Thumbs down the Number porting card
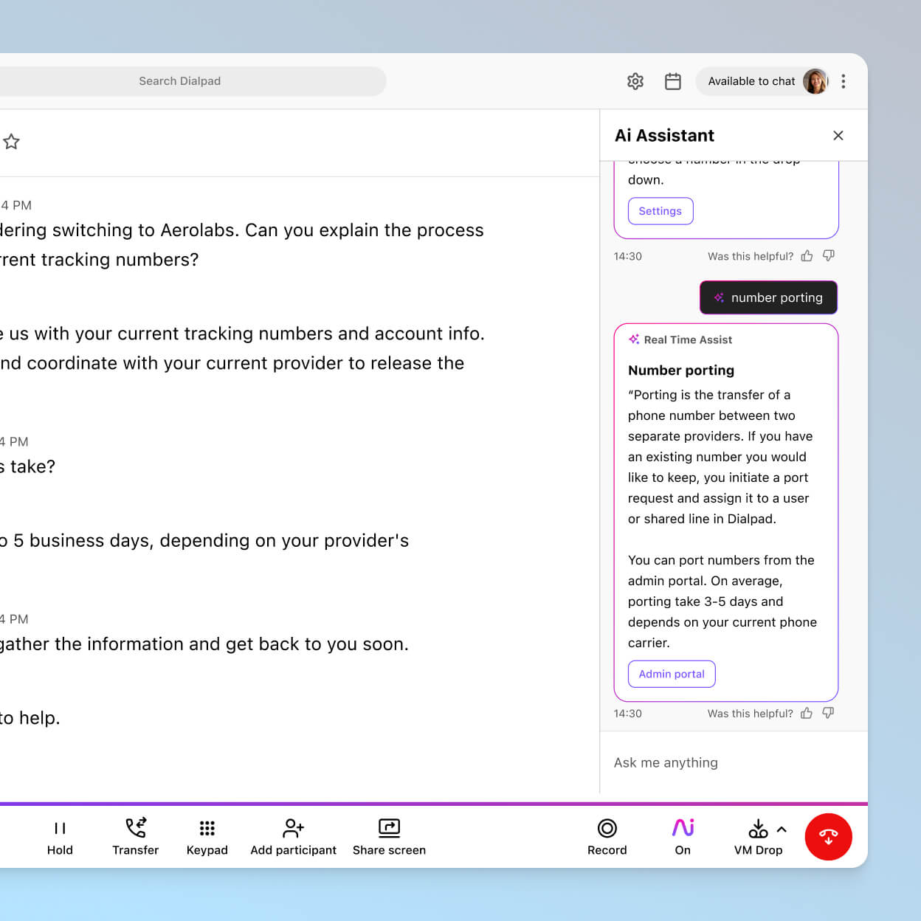 click(829, 714)
